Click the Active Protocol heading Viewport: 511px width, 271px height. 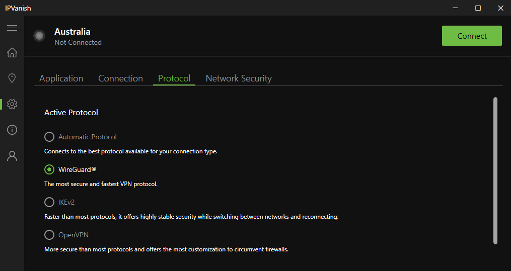tap(71, 112)
